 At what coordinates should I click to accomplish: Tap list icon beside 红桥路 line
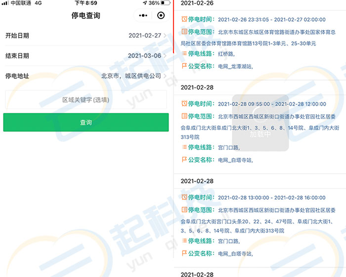click(x=184, y=53)
